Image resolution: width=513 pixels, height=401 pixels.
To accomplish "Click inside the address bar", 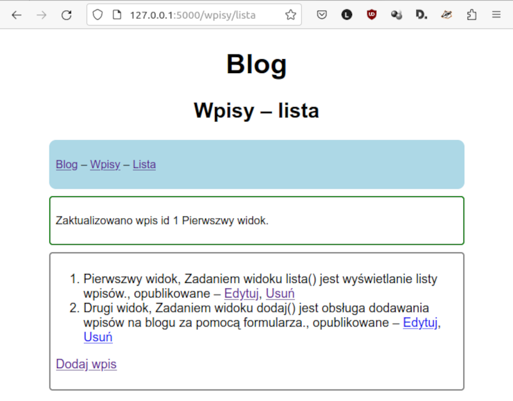I will 192,14.
